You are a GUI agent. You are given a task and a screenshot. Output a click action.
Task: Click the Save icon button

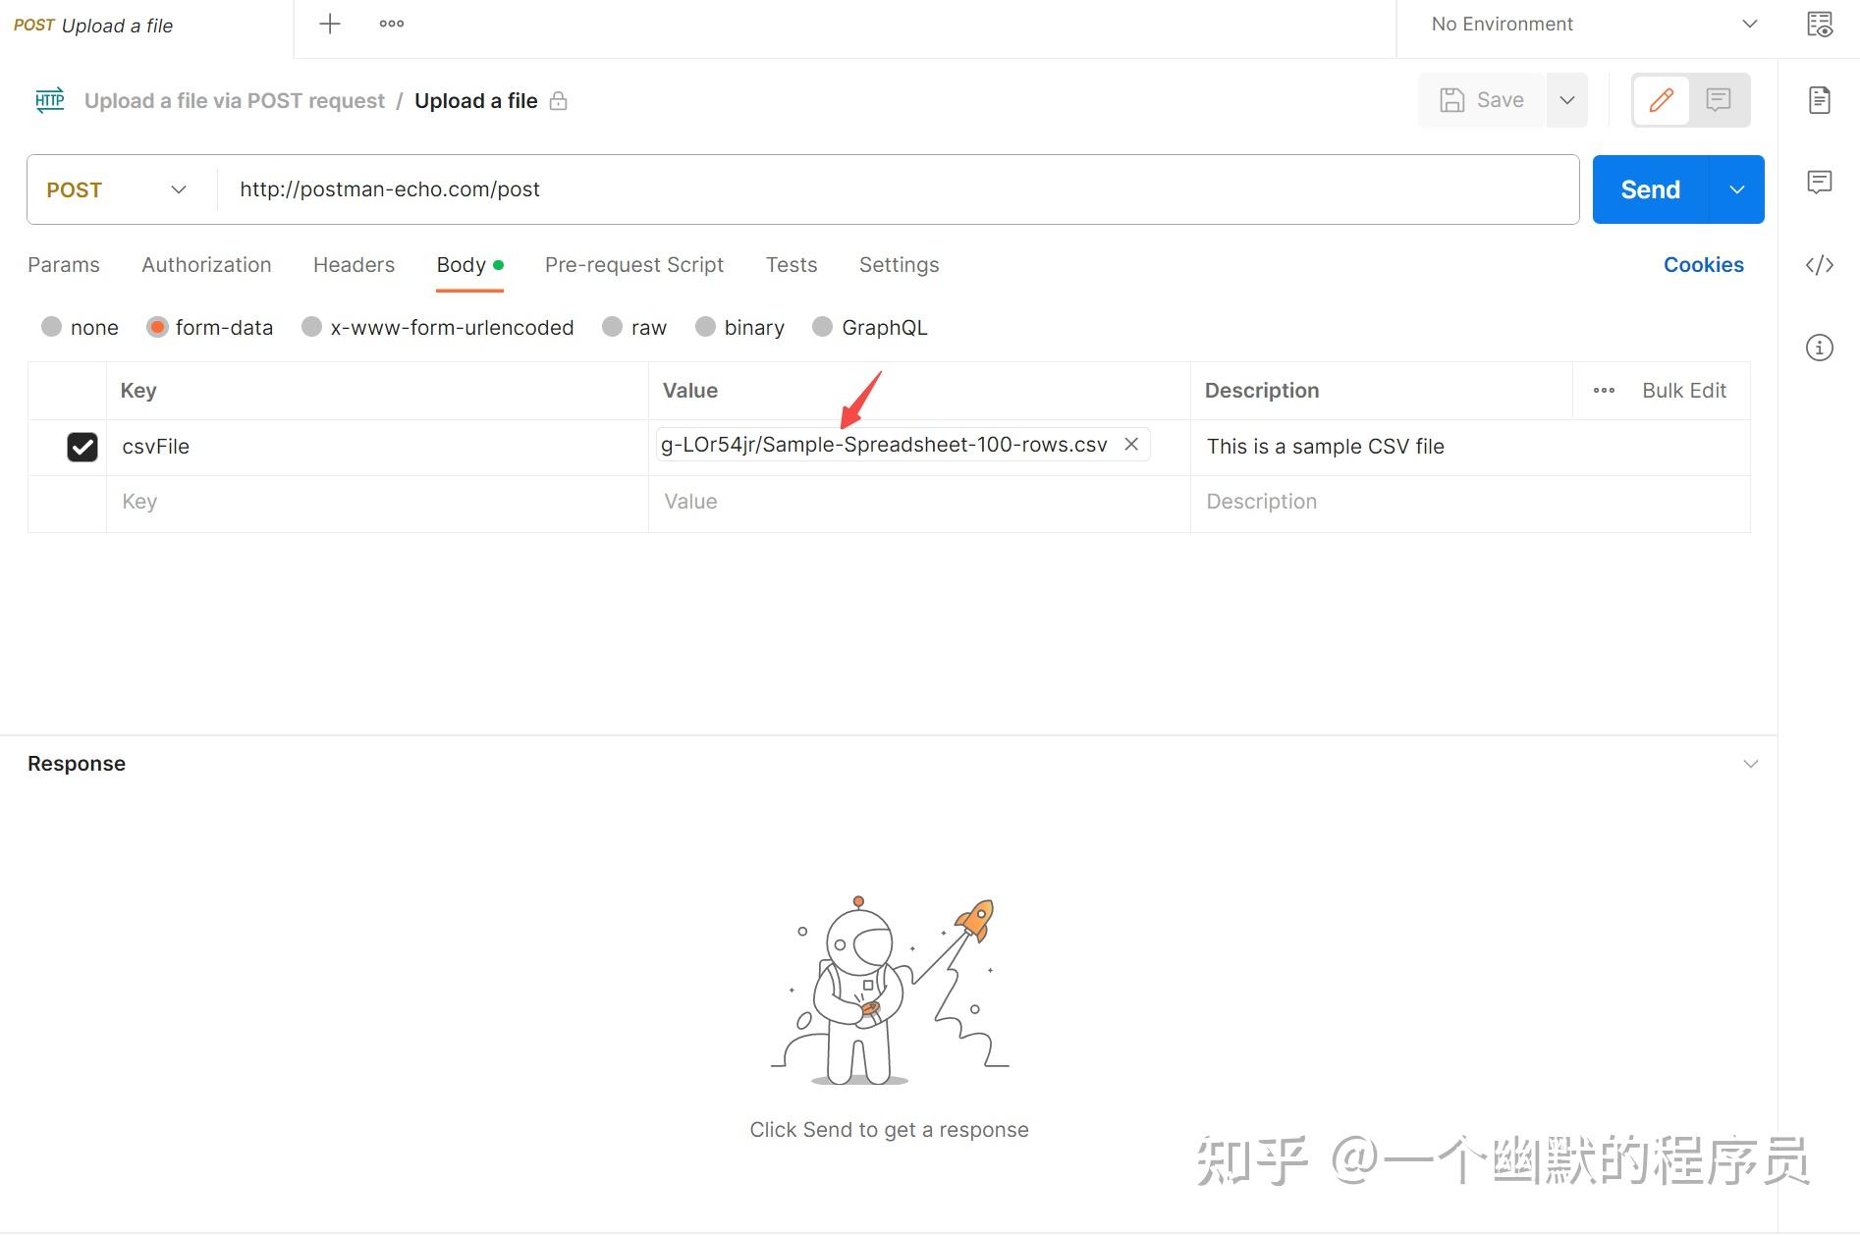click(1479, 99)
